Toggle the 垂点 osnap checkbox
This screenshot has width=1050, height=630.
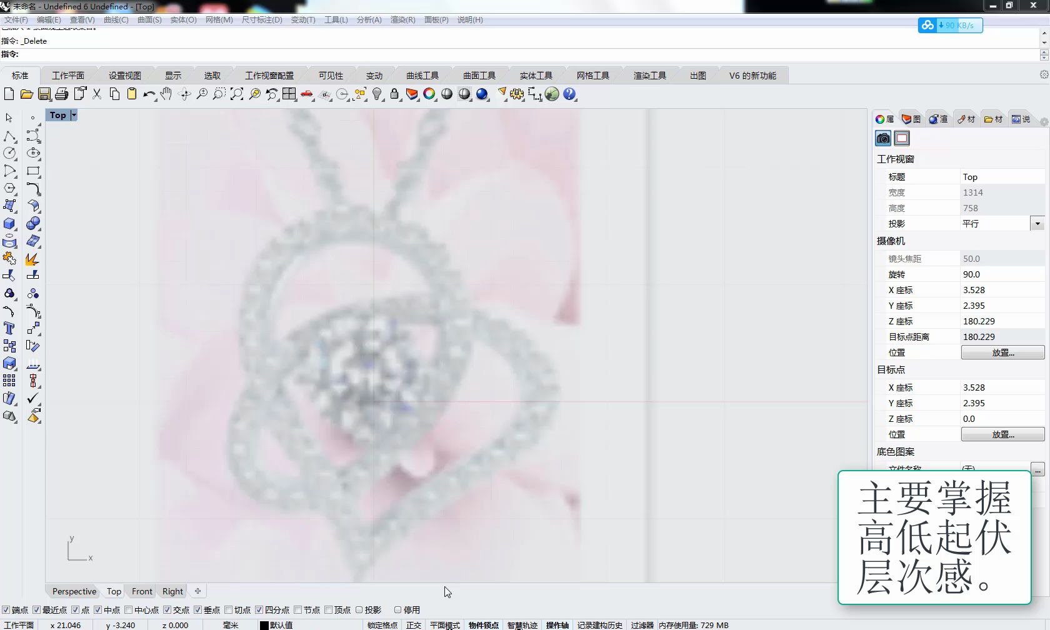[197, 610]
